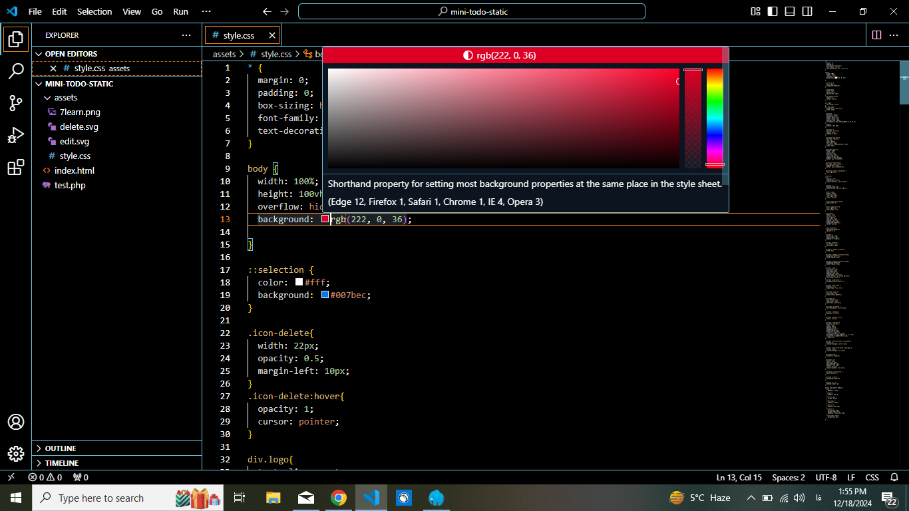Screen dimensions: 909x511
Task: Click the opacity strip in color picker
Action: coord(693,118)
